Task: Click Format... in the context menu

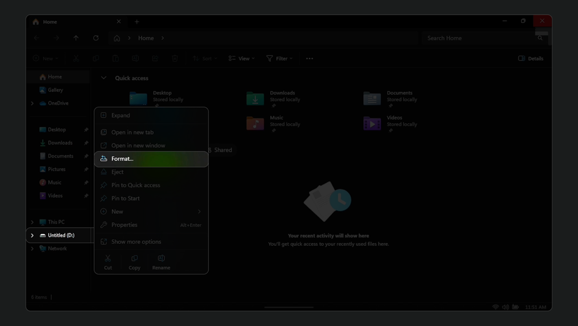Action: 123,159
